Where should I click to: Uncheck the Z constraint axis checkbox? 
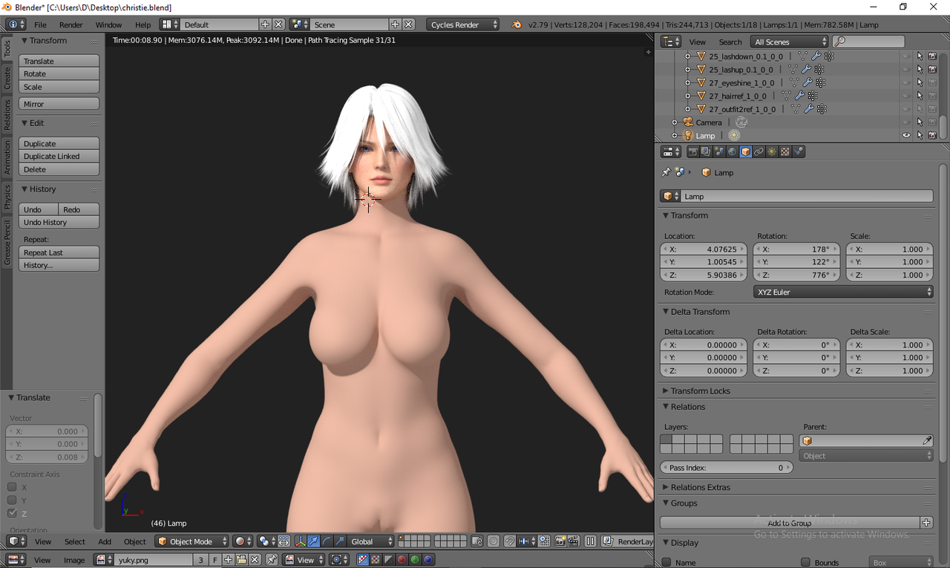click(x=12, y=514)
